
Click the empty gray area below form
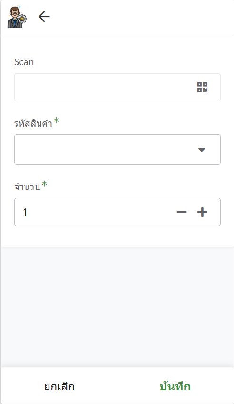tap(117, 307)
